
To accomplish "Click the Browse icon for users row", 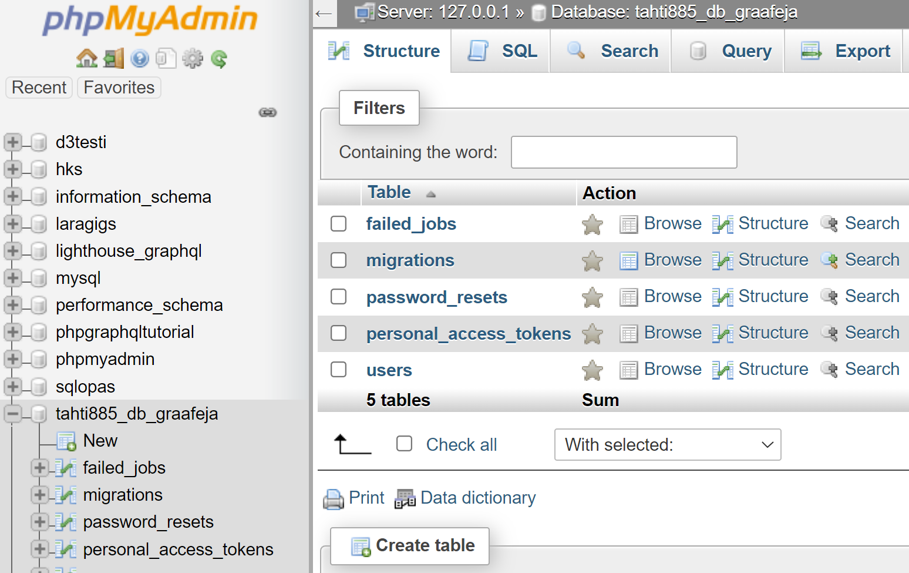I will pos(628,370).
